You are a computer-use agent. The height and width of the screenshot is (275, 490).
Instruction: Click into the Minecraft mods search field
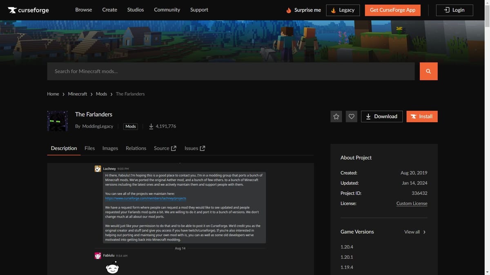pos(233,71)
